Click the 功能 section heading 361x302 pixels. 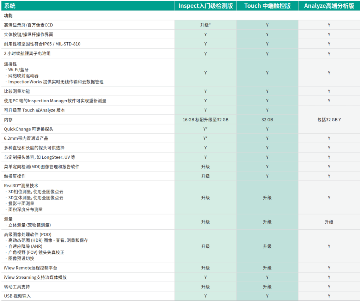(x=8, y=16)
